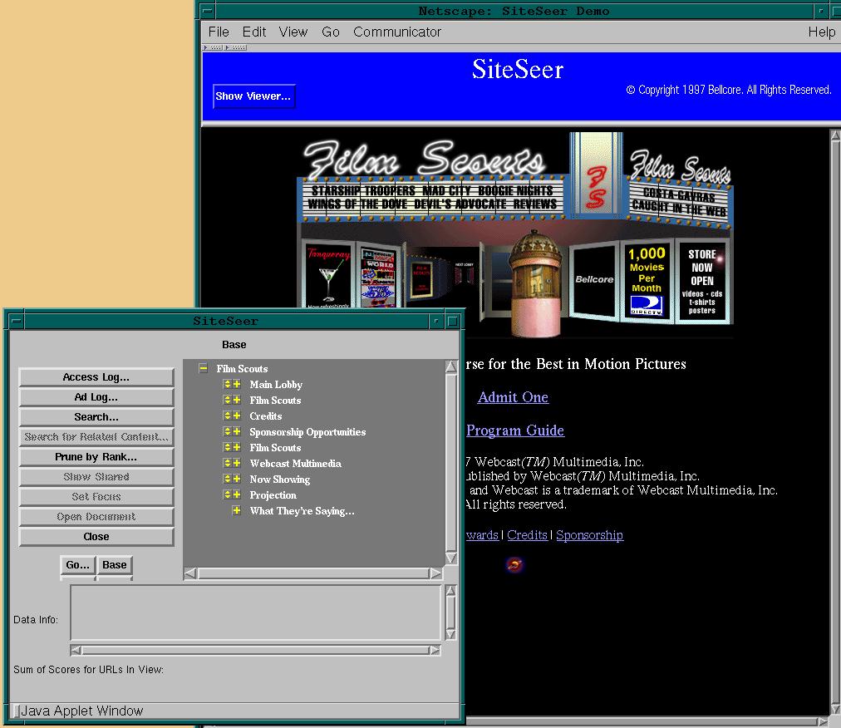Open the SiteSeer applet window menu button

pyautogui.click(x=16, y=322)
